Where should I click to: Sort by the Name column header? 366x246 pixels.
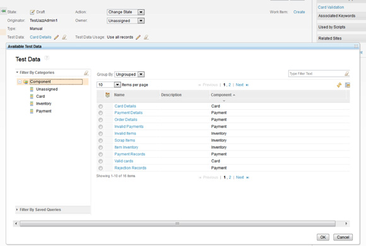click(x=119, y=95)
